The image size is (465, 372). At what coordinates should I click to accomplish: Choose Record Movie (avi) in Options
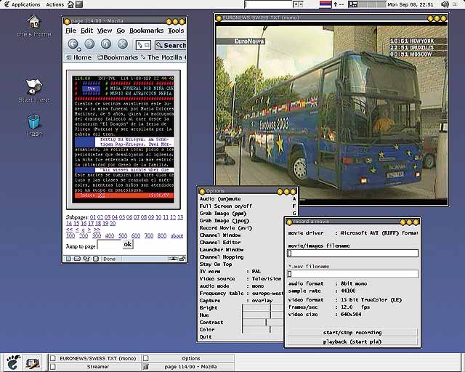click(x=226, y=228)
